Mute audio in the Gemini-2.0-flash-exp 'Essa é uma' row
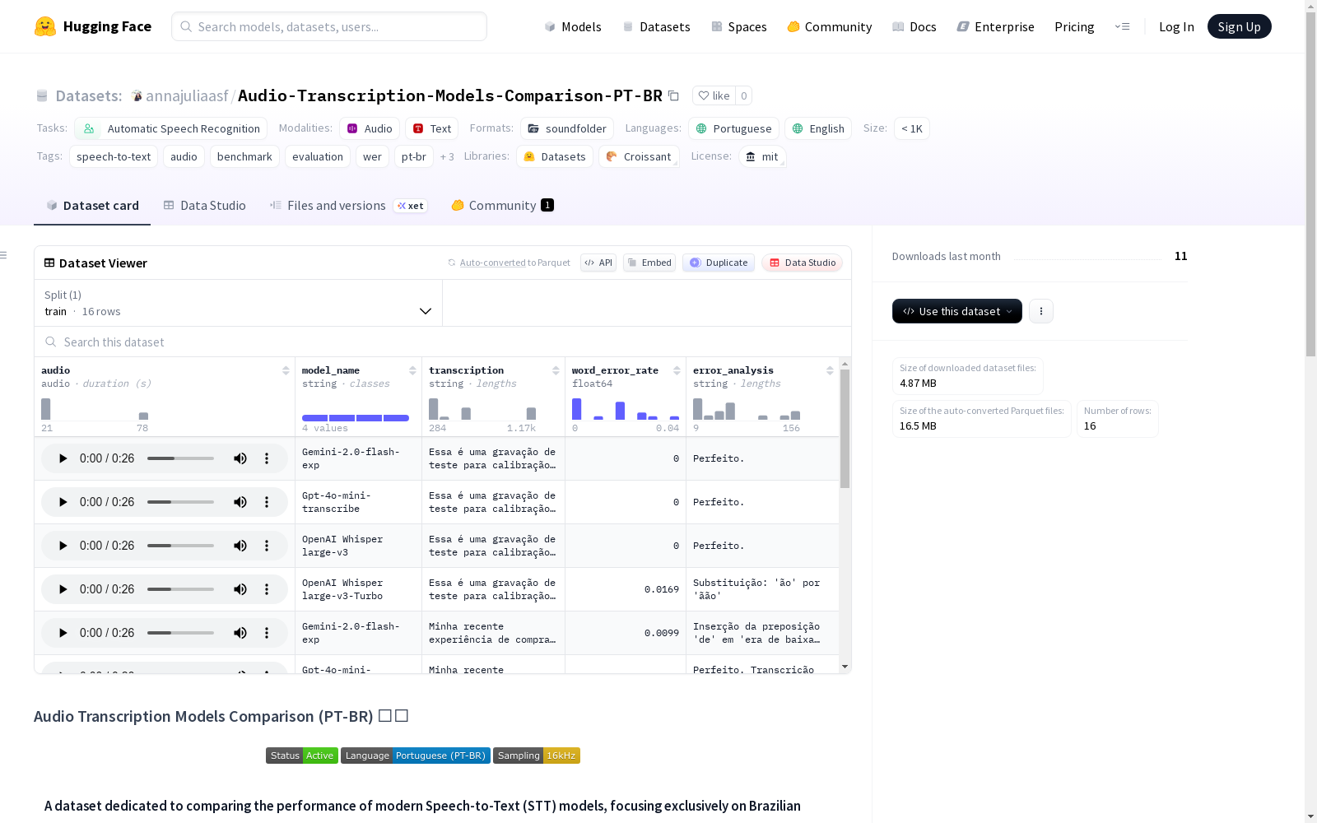The height and width of the screenshot is (823, 1317). 240,458
